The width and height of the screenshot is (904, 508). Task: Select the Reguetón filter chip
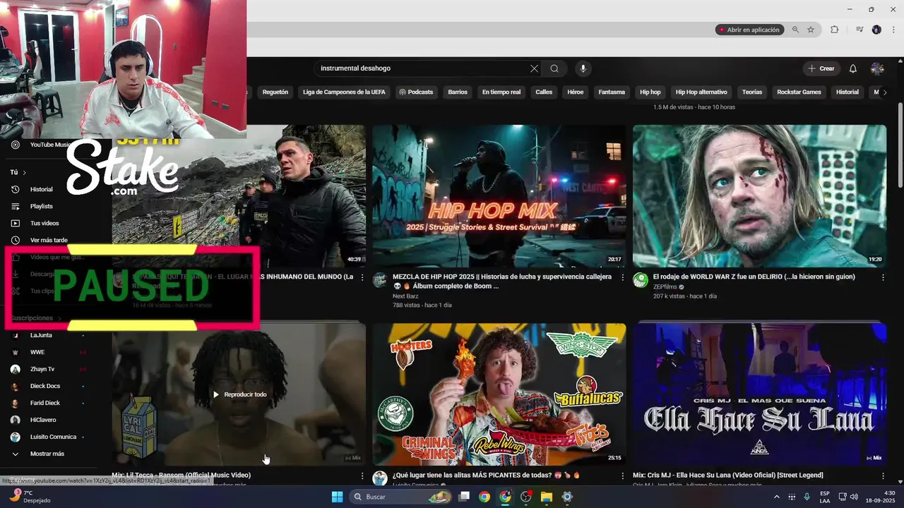pyautogui.click(x=275, y=92)
